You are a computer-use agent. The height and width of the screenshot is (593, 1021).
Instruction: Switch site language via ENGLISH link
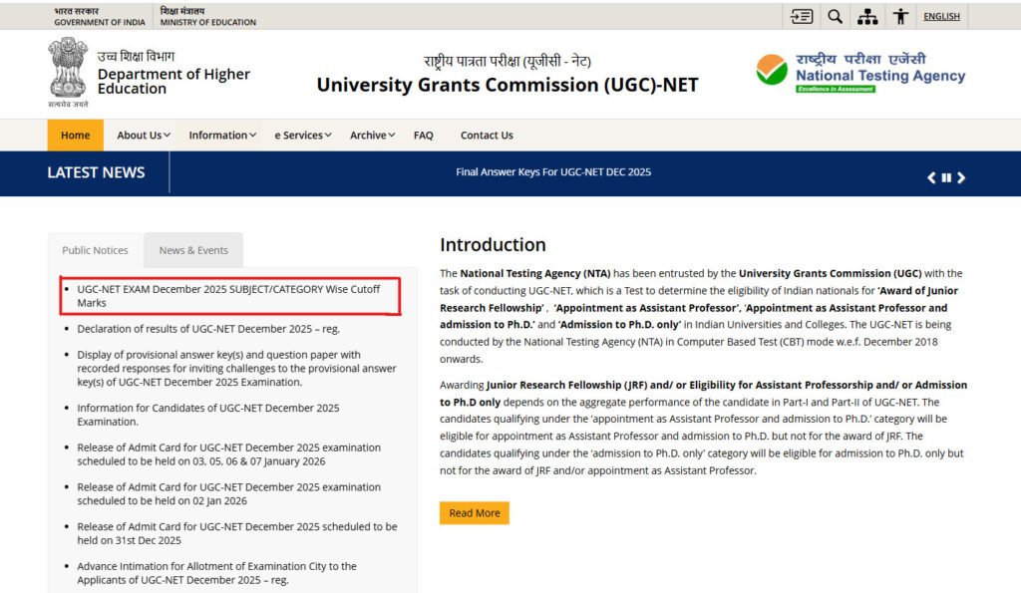pyautogui.click(x=941, y=16)
